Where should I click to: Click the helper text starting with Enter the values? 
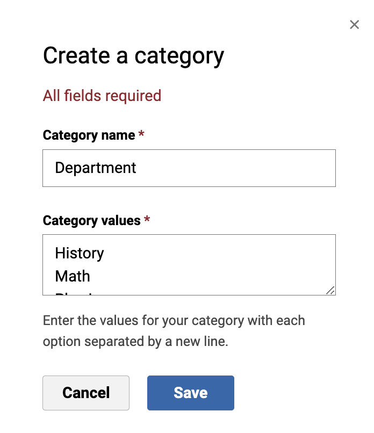click(x=174, y=321)
